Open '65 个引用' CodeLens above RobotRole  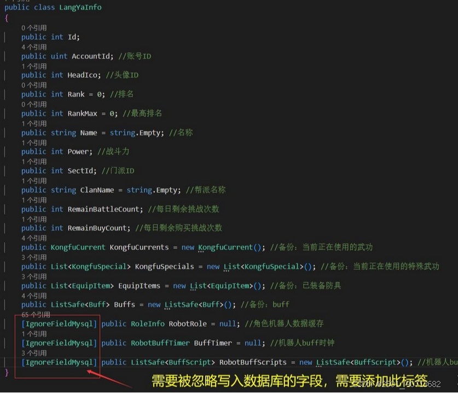point(36,314)
